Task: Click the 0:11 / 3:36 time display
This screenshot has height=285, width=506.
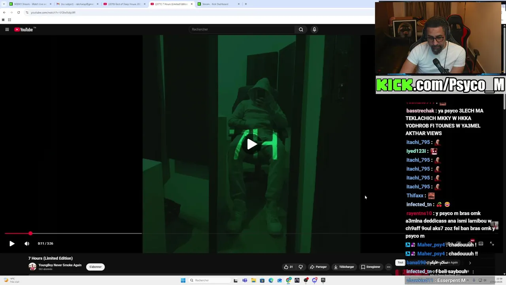Action: tap(45, 243)
